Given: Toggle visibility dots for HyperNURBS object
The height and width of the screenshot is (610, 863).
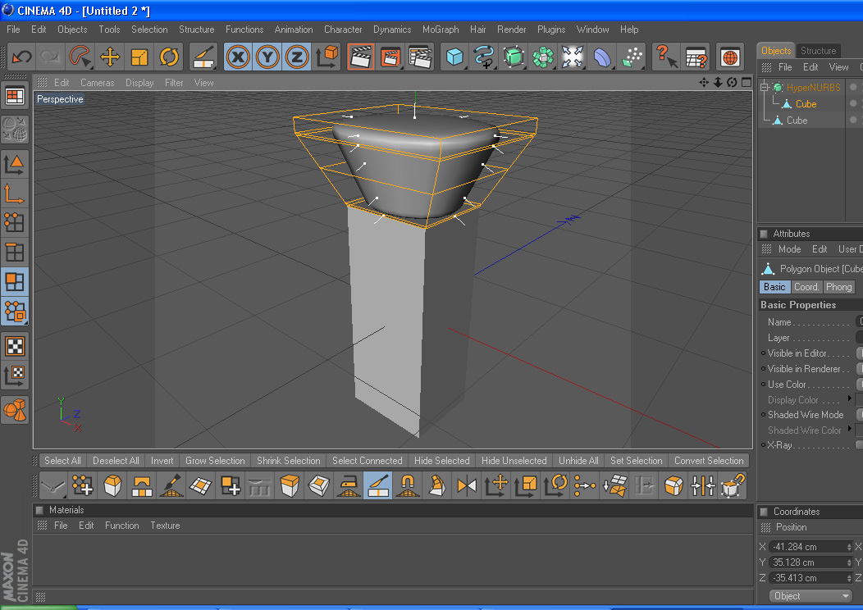Looking at the screenshot, I should click(x=853, y=87).
